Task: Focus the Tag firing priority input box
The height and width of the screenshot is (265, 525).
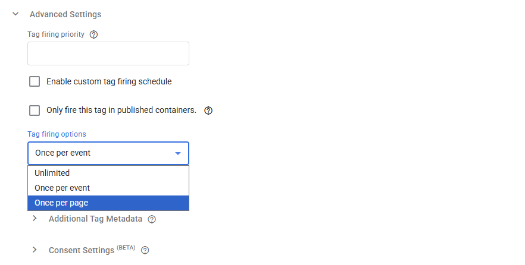Action: (108, 53)
